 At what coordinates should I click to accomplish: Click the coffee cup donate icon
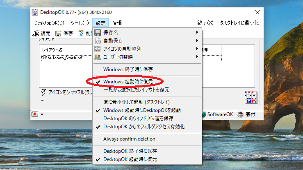tap(241, 114)
